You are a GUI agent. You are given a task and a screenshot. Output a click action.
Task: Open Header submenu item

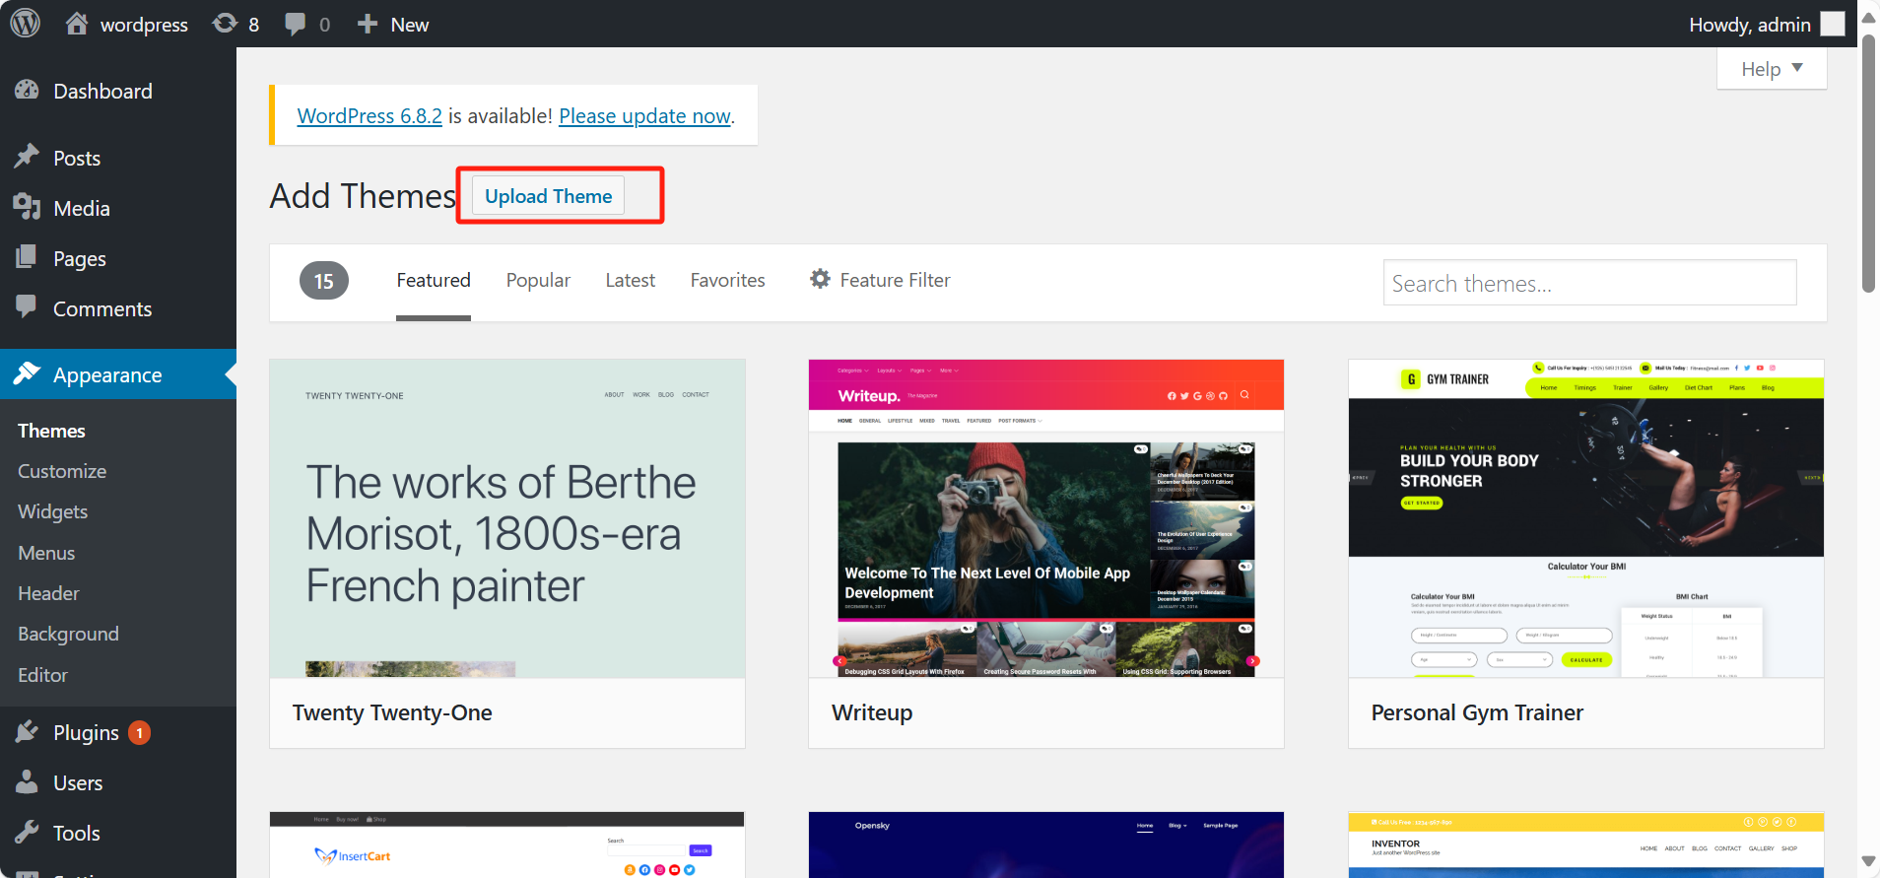(x=48, y=593)
